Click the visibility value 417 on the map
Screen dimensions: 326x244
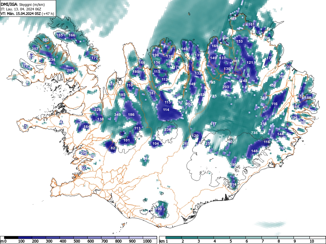[213, 124]
